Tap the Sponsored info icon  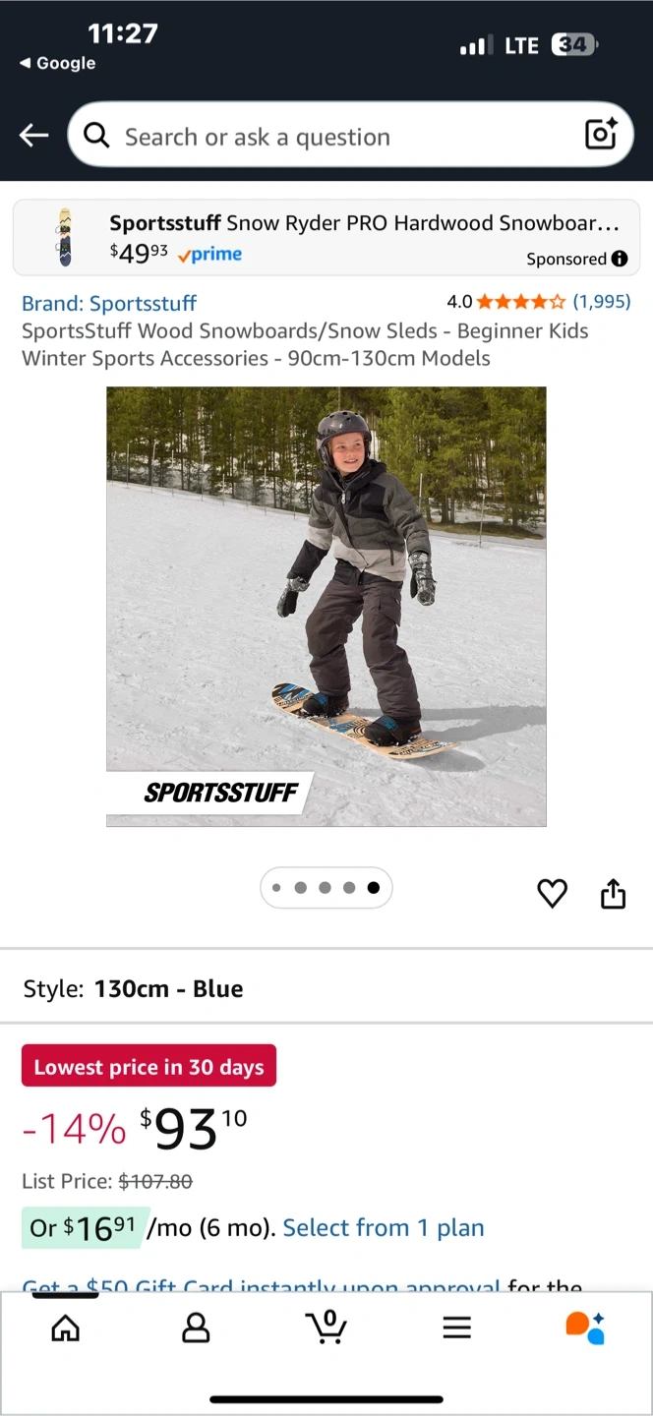tap(620, 259)
